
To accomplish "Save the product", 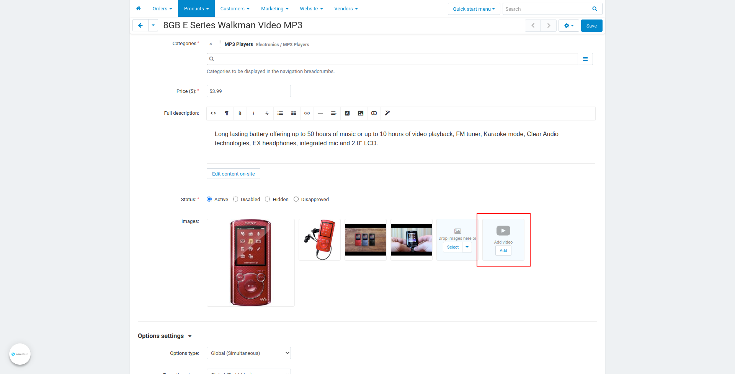I will (591, 26).
